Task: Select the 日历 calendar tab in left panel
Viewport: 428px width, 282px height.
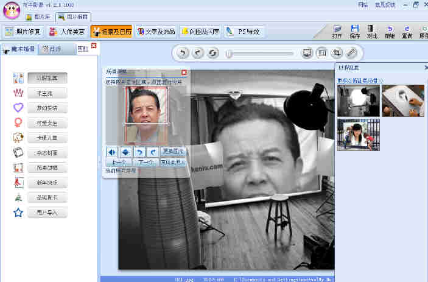Action: point(55,49)
